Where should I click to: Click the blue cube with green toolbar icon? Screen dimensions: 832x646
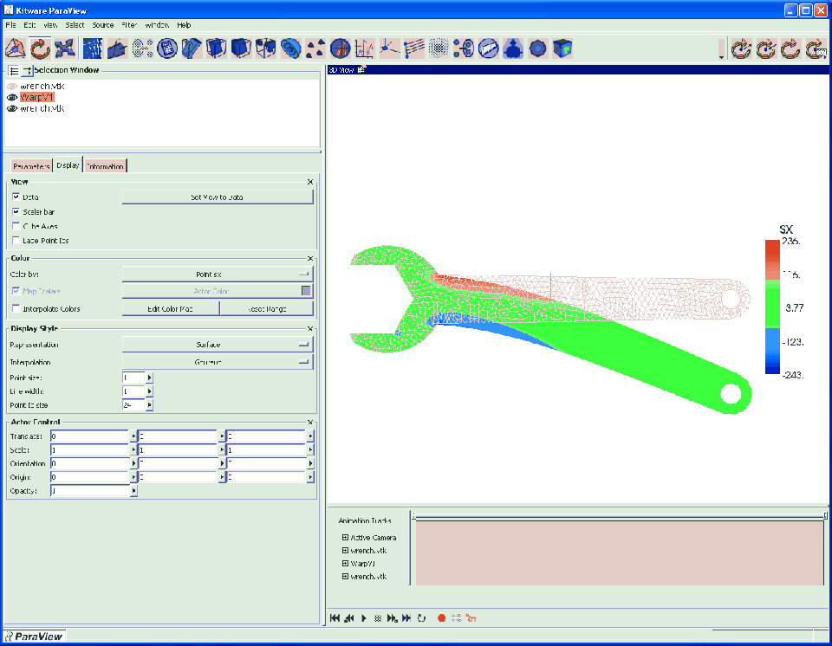click(562, 48)
